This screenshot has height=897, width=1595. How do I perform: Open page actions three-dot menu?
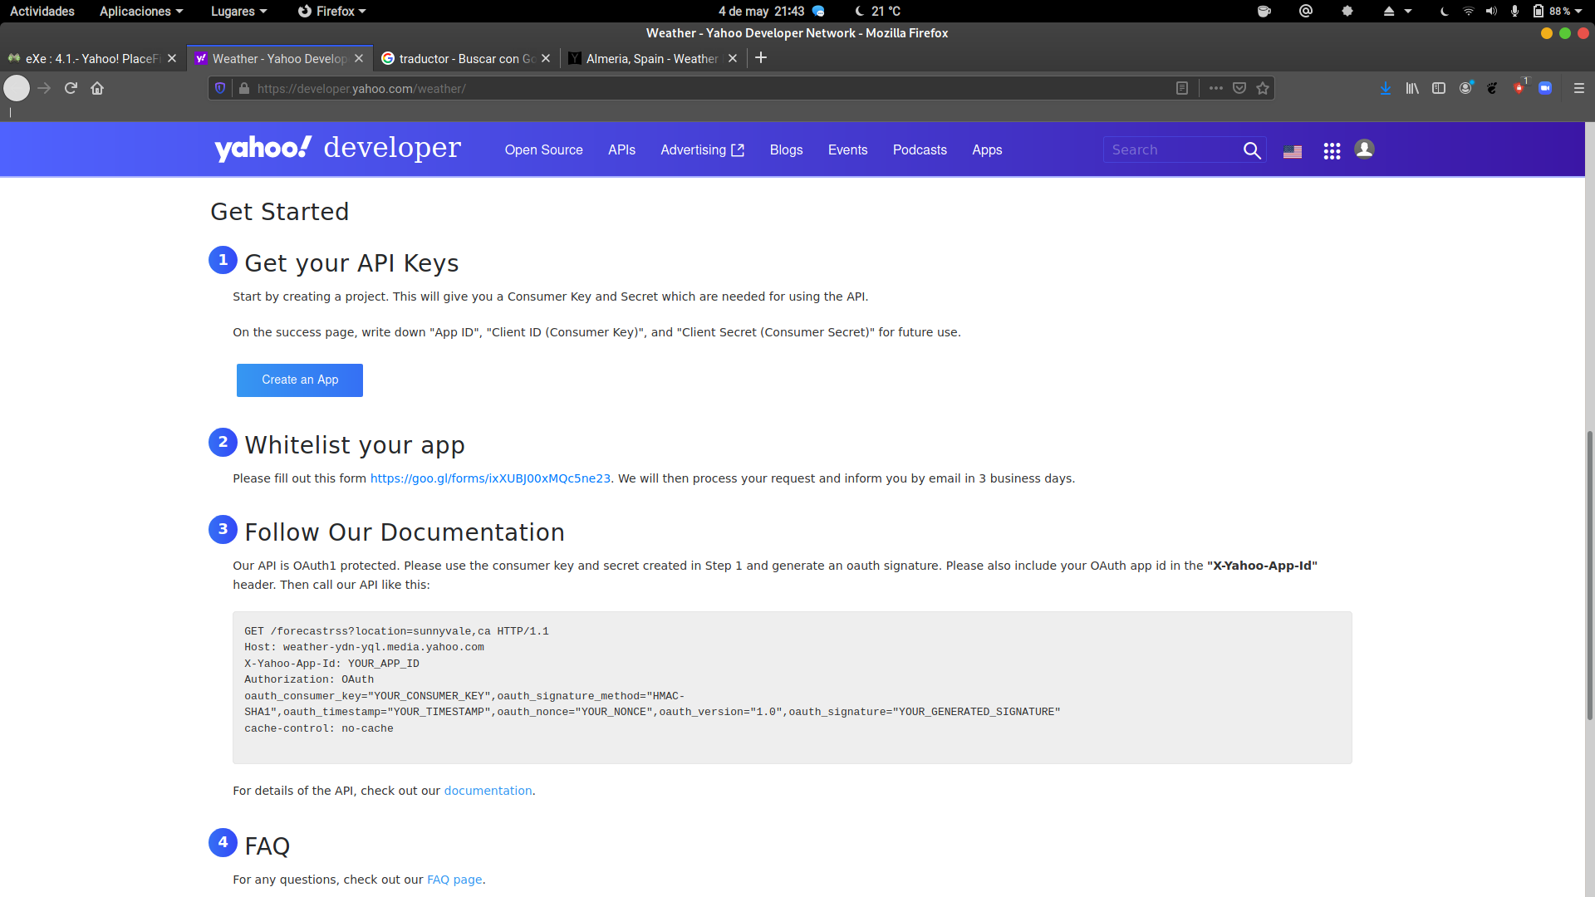click(1216, 88)
